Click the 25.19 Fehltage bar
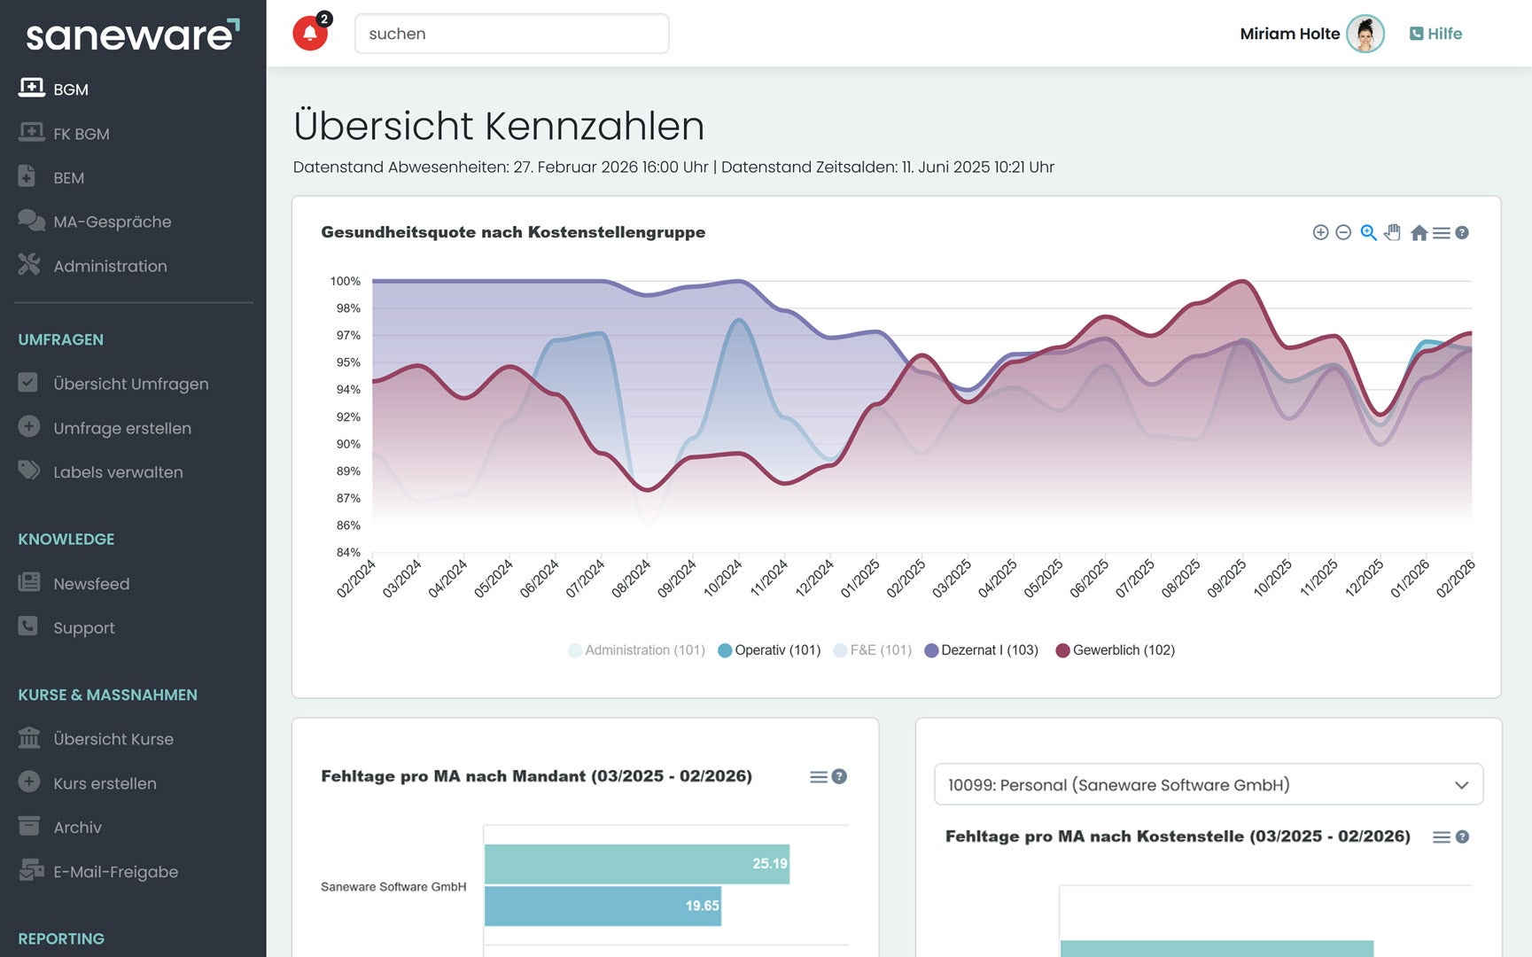 pyautogui.click(x=637, y=864)
